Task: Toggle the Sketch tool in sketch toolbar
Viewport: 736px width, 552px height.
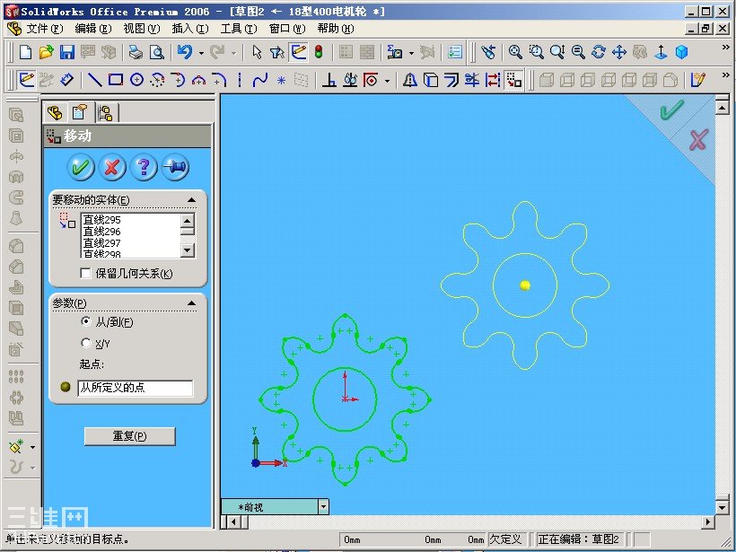Action: coord(26,80)
